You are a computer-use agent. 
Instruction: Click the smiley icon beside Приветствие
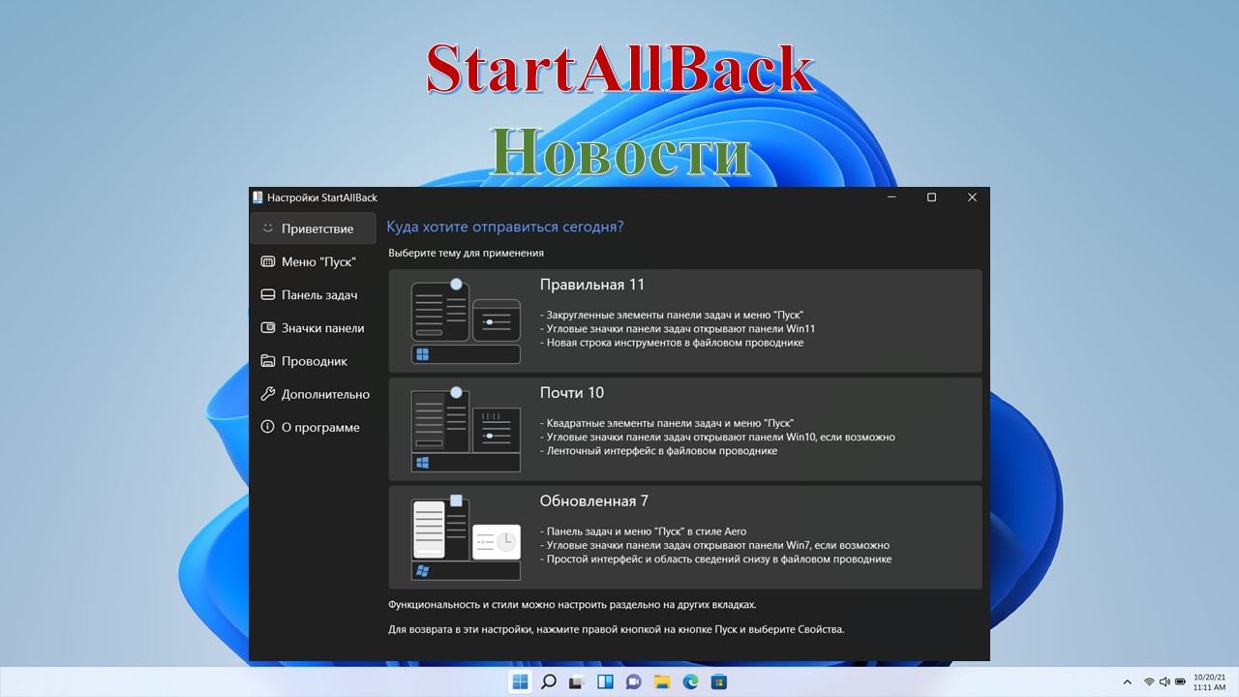(268, 228)
